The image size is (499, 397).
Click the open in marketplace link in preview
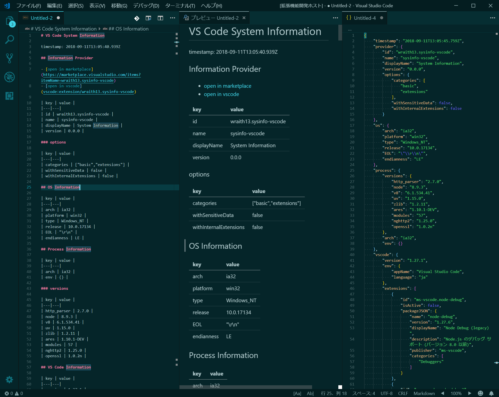point(227,86)
